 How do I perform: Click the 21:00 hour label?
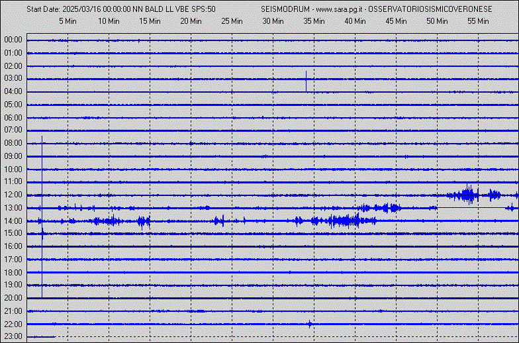click(13, 311)
